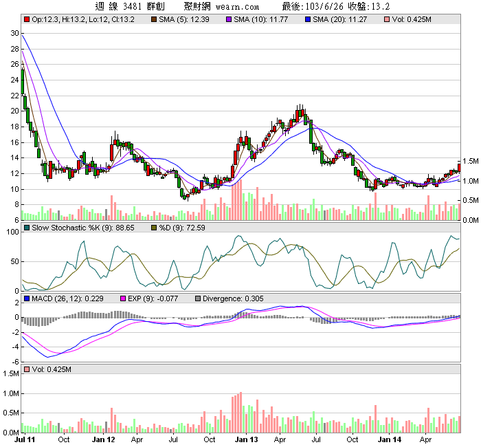Click the price axis label '30'
The height and width of the screenshot is (447, 481).
click(x=14, y=33)
